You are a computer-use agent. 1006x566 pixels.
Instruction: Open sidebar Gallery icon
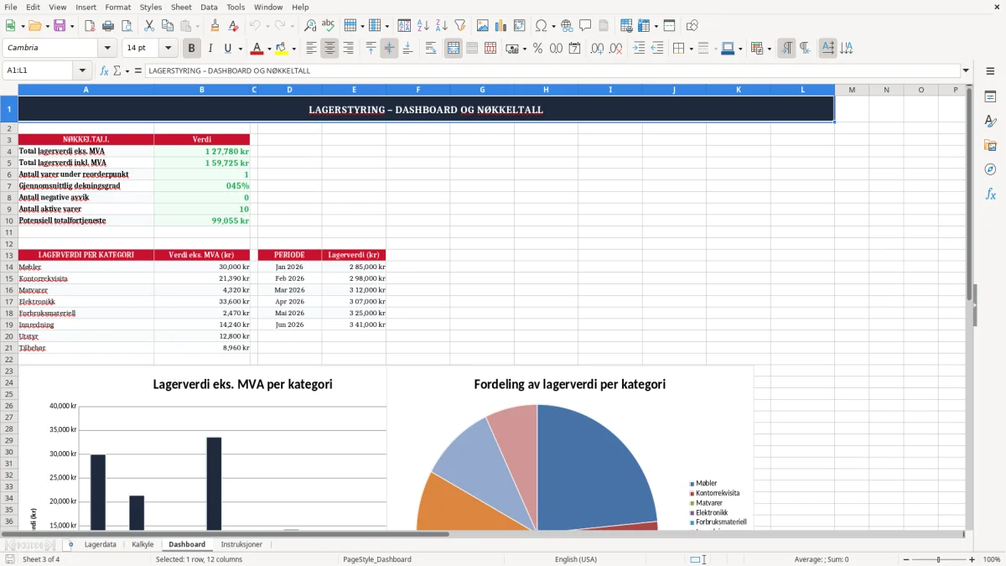click(990, 145)
